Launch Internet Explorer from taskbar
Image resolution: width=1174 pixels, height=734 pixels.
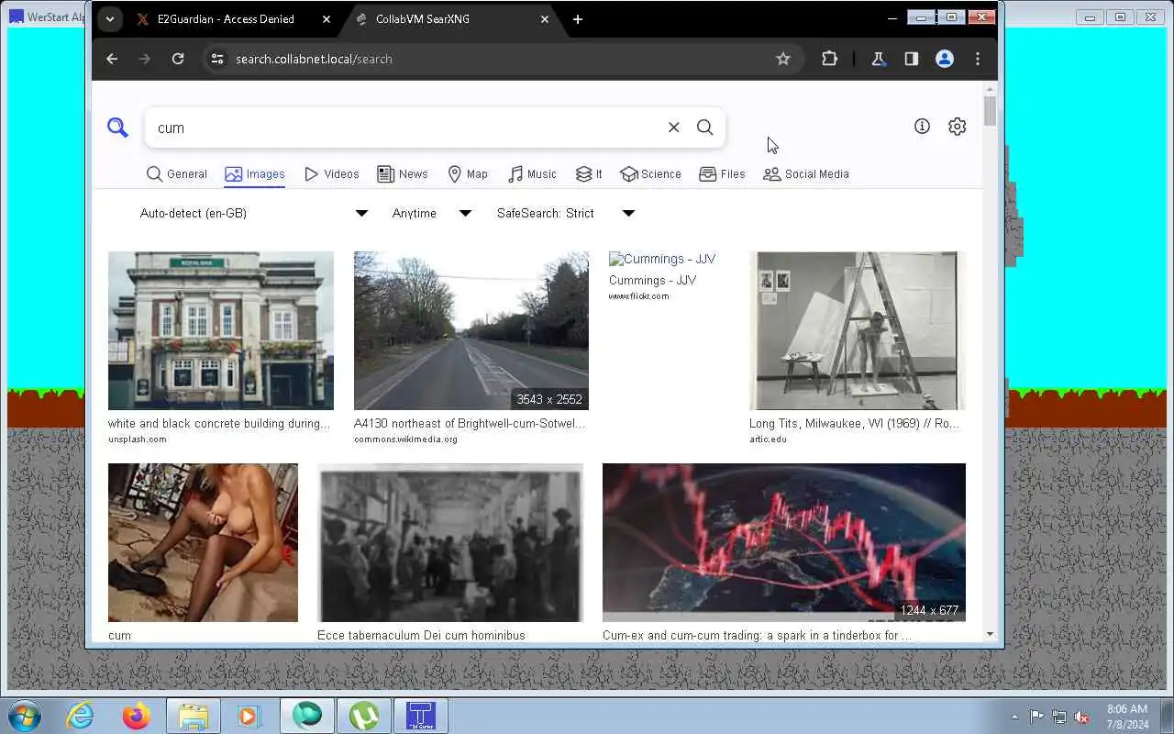(81, 716)
